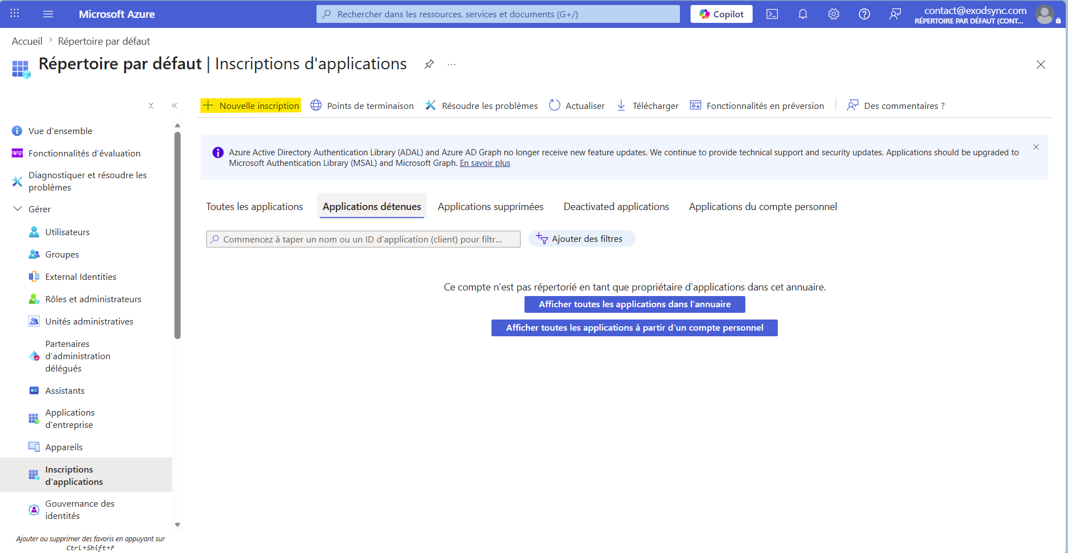Click the download arrow icon for Télécharger
This screenshot has width=1068, height=553.
click(x=621, y=105)
